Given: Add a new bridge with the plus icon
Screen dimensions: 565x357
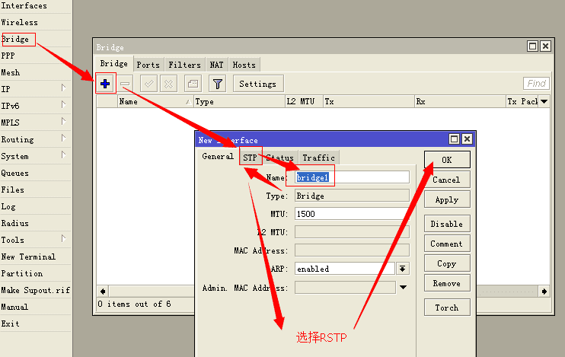Looking at the screenshot, I should click(105, 84).
